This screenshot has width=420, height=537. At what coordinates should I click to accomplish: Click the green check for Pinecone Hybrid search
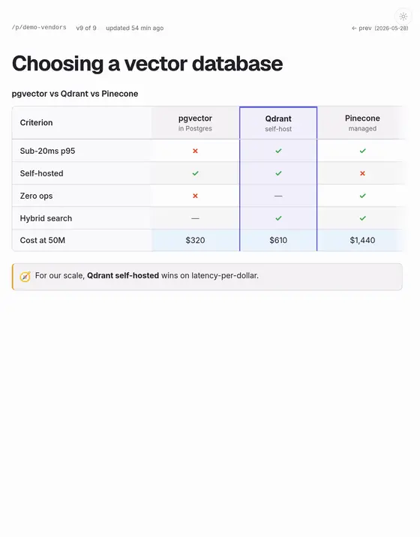362,218
